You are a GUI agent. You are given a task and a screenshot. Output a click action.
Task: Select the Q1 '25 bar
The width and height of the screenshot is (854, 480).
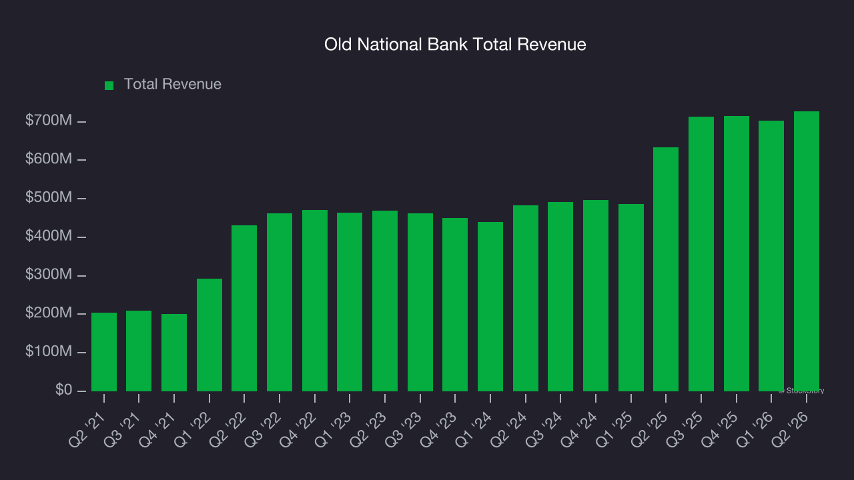click(x=631, y=297)
